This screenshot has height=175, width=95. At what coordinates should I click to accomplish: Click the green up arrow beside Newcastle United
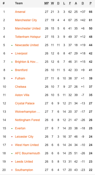pyautogui.click(x=12, y=45)
